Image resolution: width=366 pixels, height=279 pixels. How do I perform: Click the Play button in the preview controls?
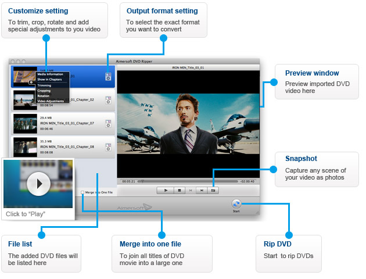pyautogui.click(x=166, y=191)
